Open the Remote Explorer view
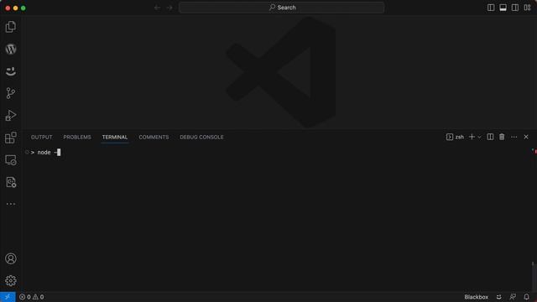 click(x=11, y=160)
